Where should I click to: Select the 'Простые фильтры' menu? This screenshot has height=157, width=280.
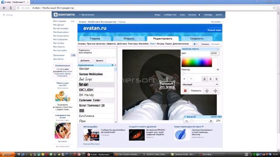pyautogui.click(x=96, y=44)
